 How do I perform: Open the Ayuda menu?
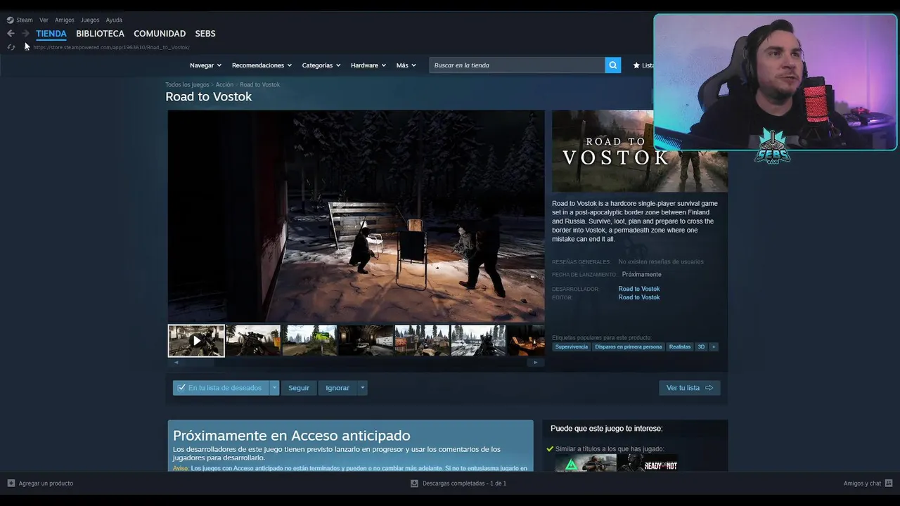[x=114, y=20]
